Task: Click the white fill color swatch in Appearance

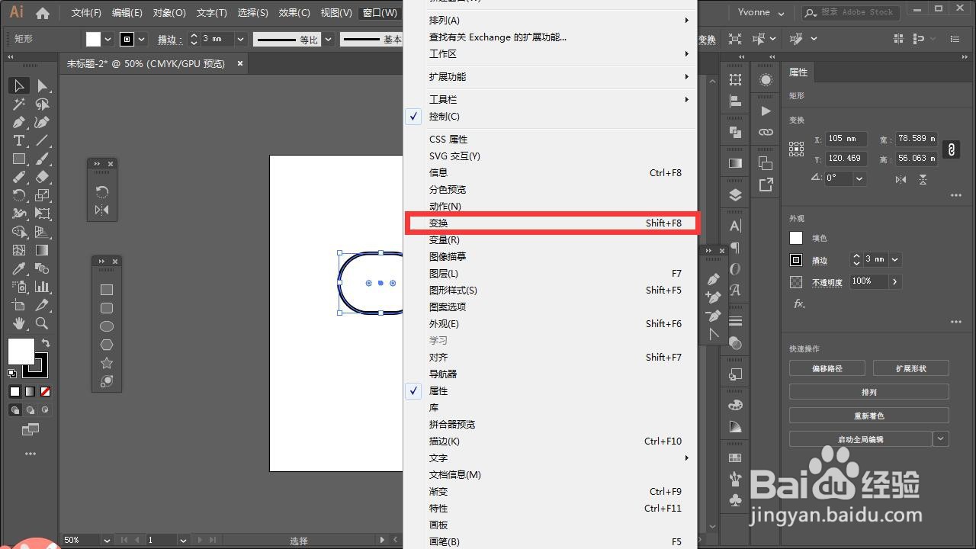Action: tap(795, 237)
